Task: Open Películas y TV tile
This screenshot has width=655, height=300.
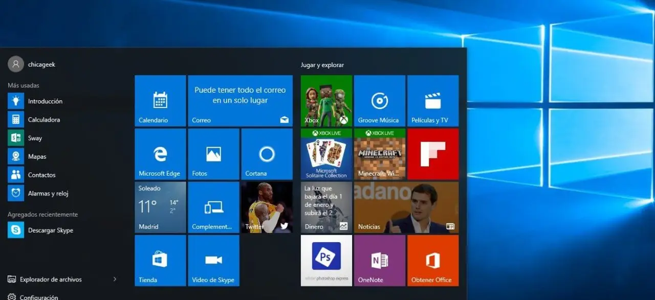Action: point(433,101)
